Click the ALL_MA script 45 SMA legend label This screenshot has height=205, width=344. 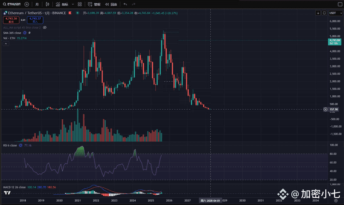[x=22, y=28]
